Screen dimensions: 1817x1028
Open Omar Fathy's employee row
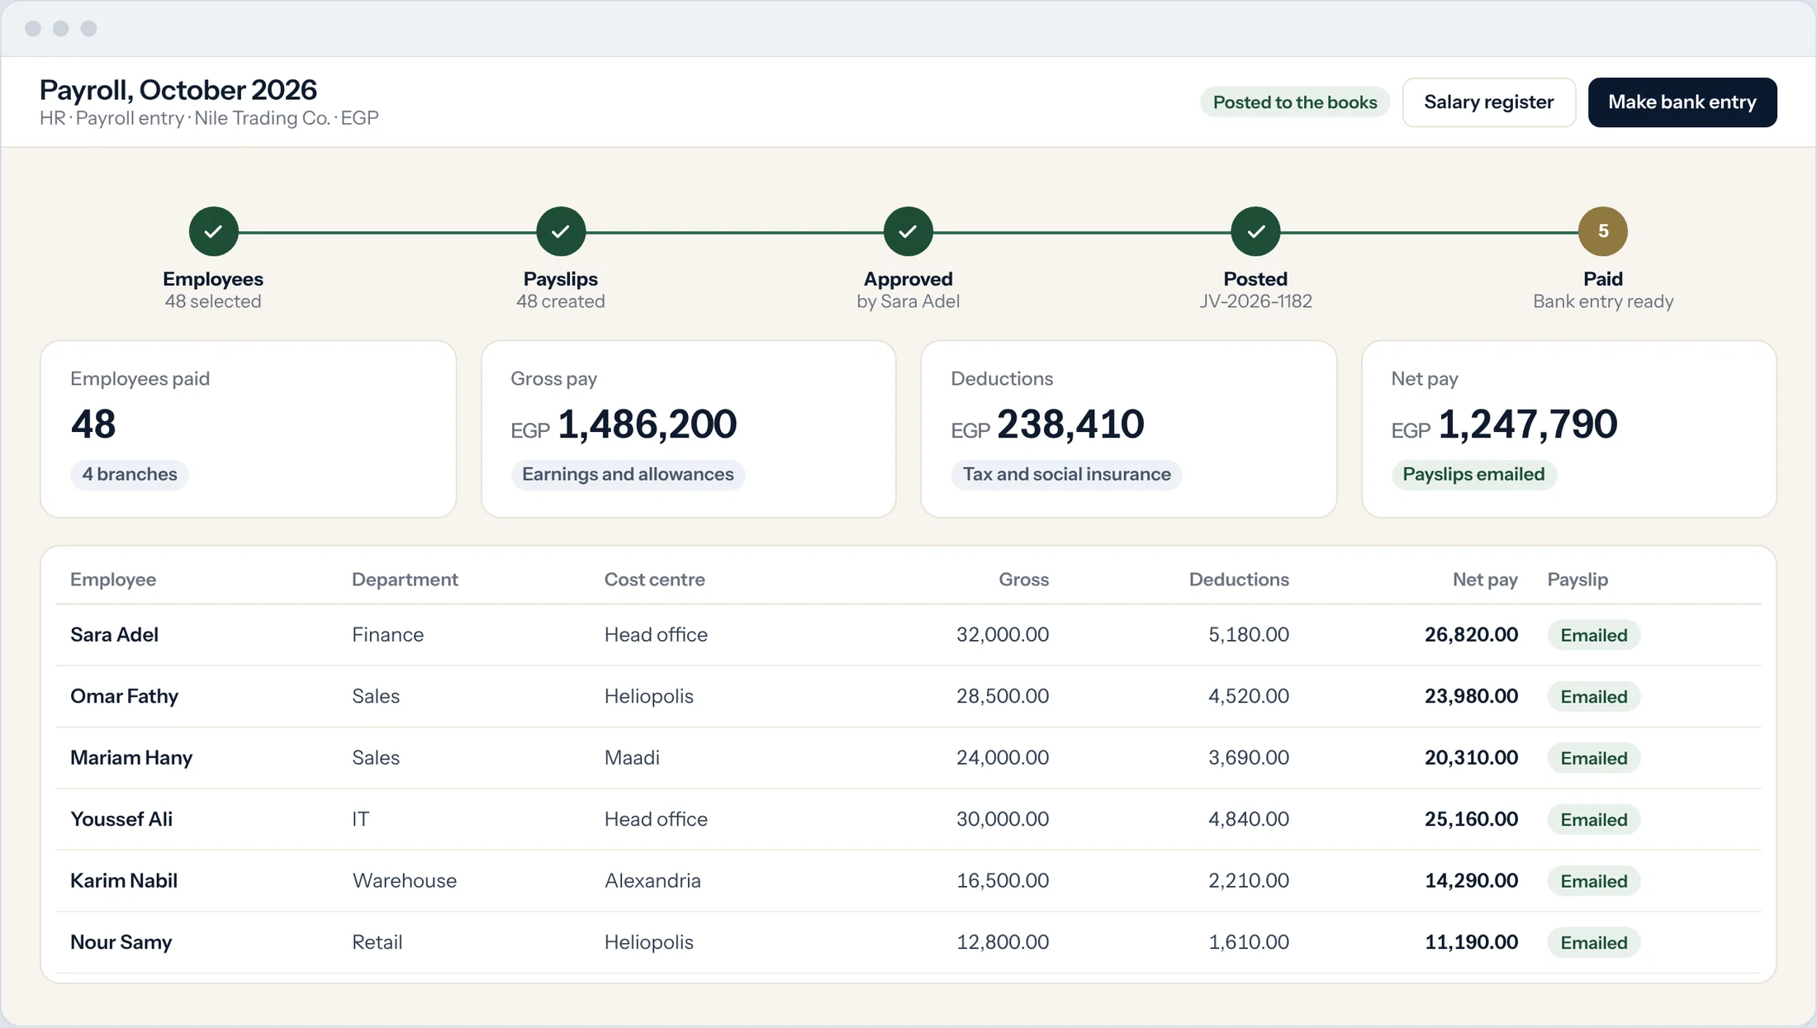pos(908,697)
